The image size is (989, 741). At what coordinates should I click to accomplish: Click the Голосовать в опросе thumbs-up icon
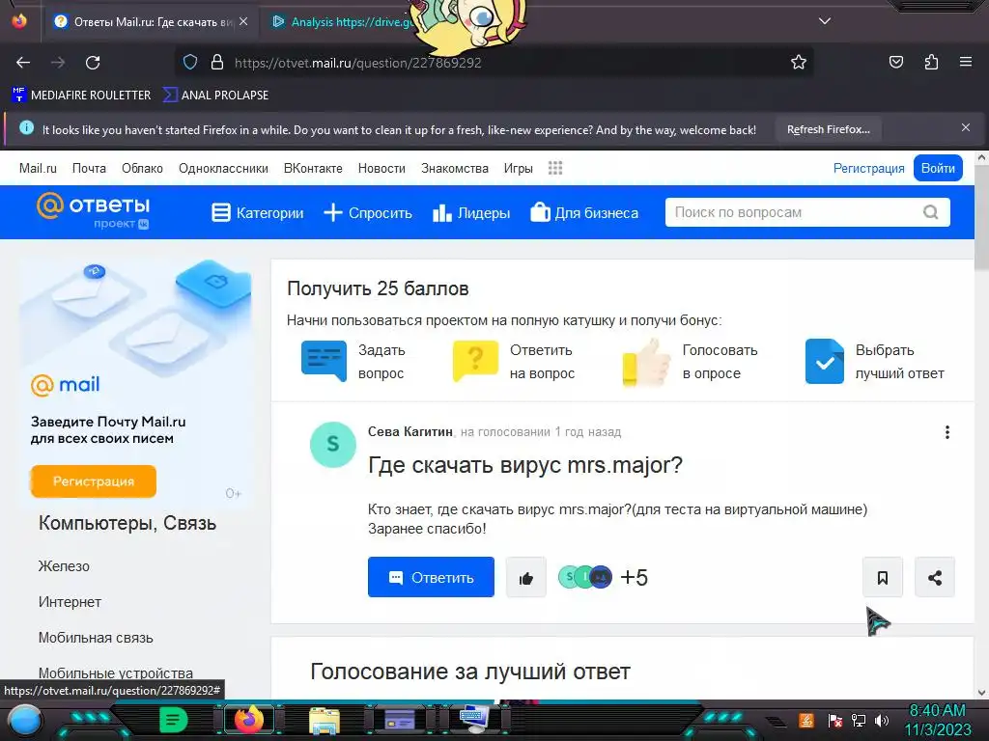pos(646,363)
